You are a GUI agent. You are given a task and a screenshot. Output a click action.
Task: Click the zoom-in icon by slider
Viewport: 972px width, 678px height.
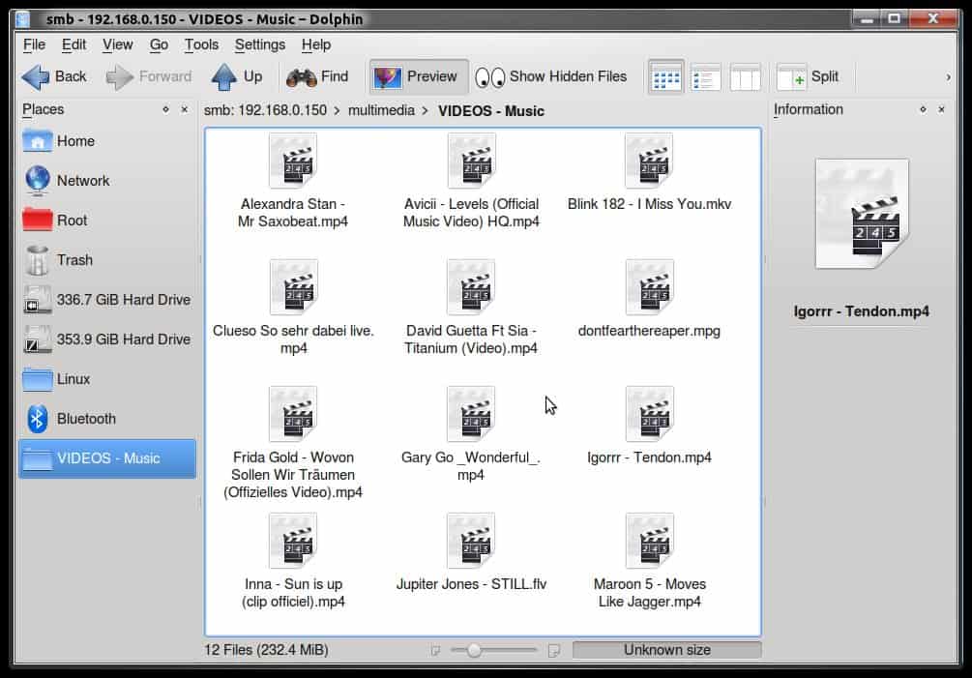pos(554,650)
